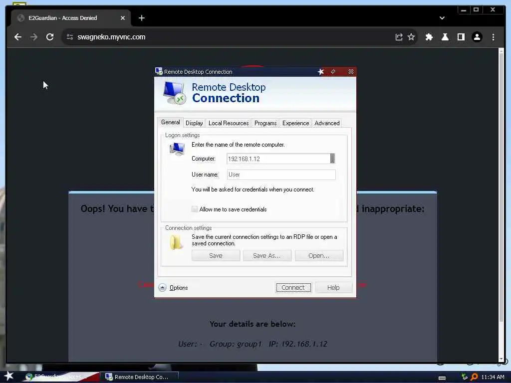511x383 pixels.
Task: Click the network status tray icon
Action: pos(465,377)
